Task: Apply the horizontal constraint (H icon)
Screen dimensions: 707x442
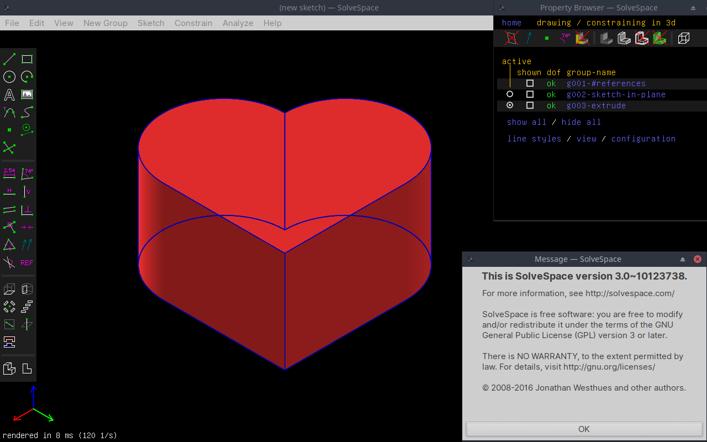Action: tap(9, 192)
